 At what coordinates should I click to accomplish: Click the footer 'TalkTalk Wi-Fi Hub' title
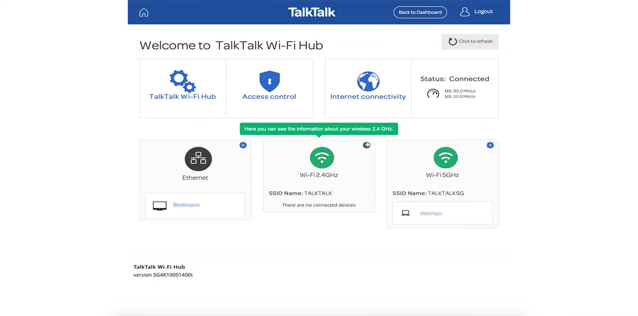point(159,267)
